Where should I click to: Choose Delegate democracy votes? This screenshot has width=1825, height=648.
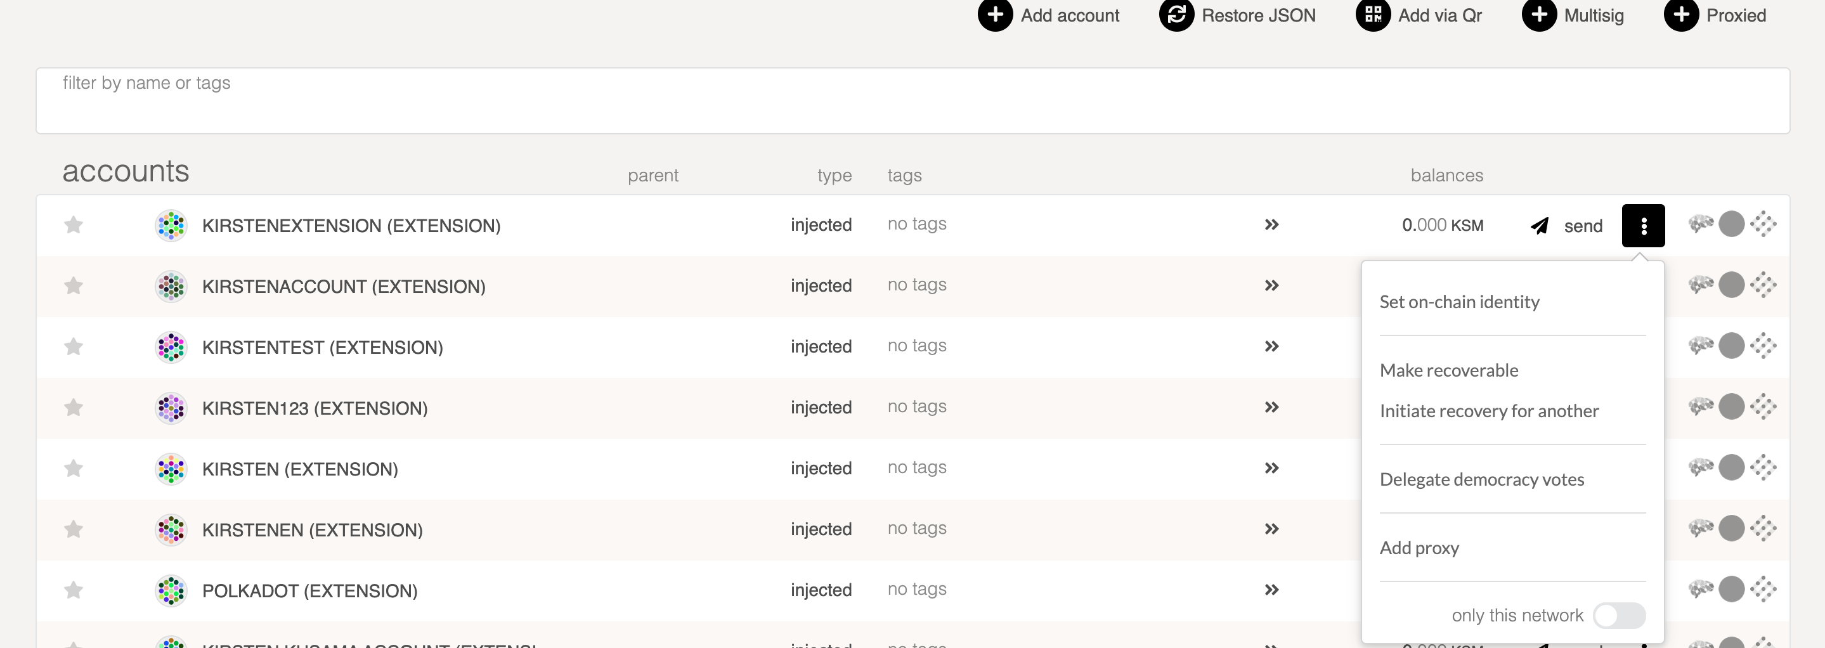[1482, 479]
